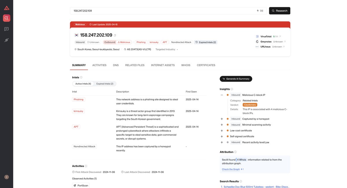Open VirusTotal external link arrow

pyautogui.click(x=280, y=36)
